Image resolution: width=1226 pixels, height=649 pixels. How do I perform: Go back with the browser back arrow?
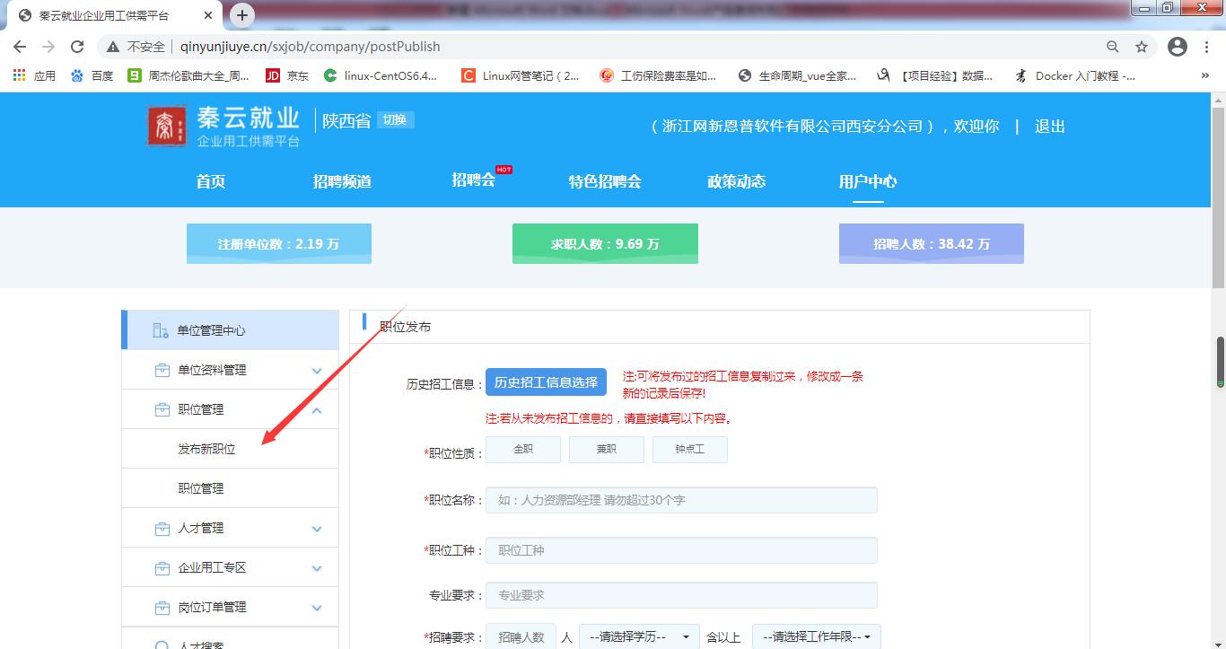[20, 47]
